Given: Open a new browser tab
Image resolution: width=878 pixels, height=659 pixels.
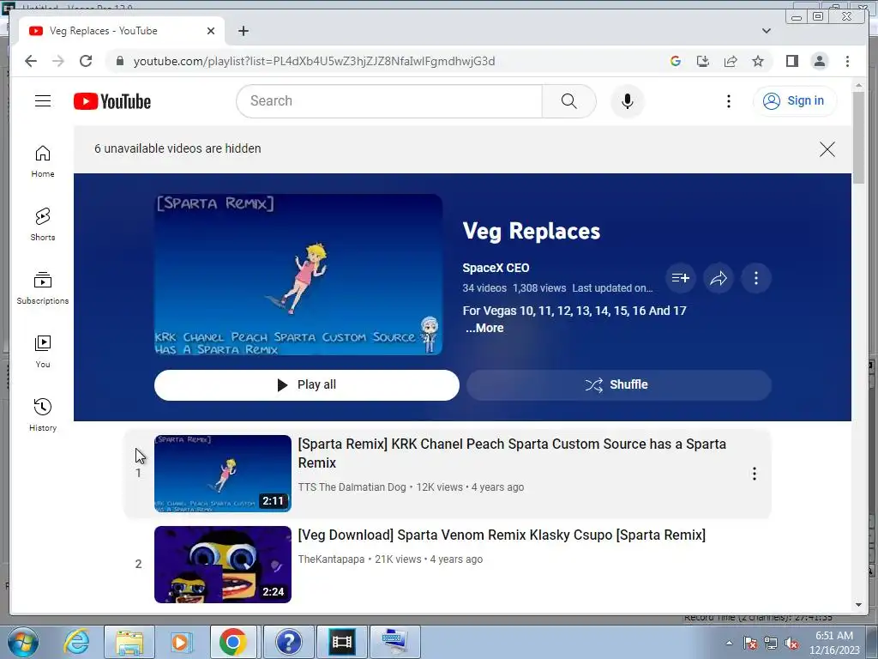Looking at the screenshot, I should (x=243, y=31).
